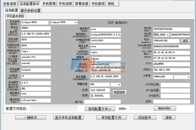Click the 刷新外网IP button
Image resolution: width=196 pixels, height=130 pixels.
point(165,108)
